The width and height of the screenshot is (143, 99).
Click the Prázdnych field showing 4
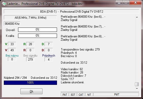(49, 59)
